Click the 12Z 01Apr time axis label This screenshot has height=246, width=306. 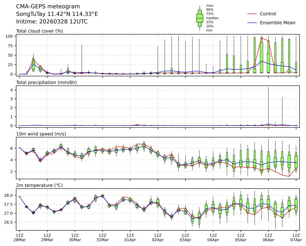pos(130,237)
